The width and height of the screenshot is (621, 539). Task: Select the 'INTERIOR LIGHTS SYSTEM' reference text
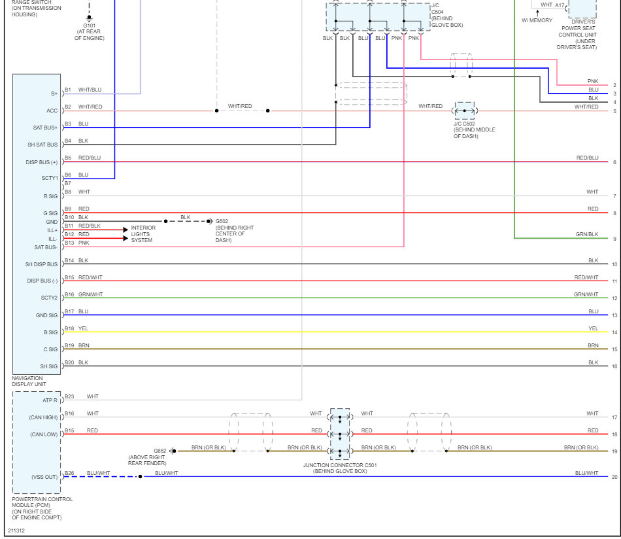tap(143, 234)
